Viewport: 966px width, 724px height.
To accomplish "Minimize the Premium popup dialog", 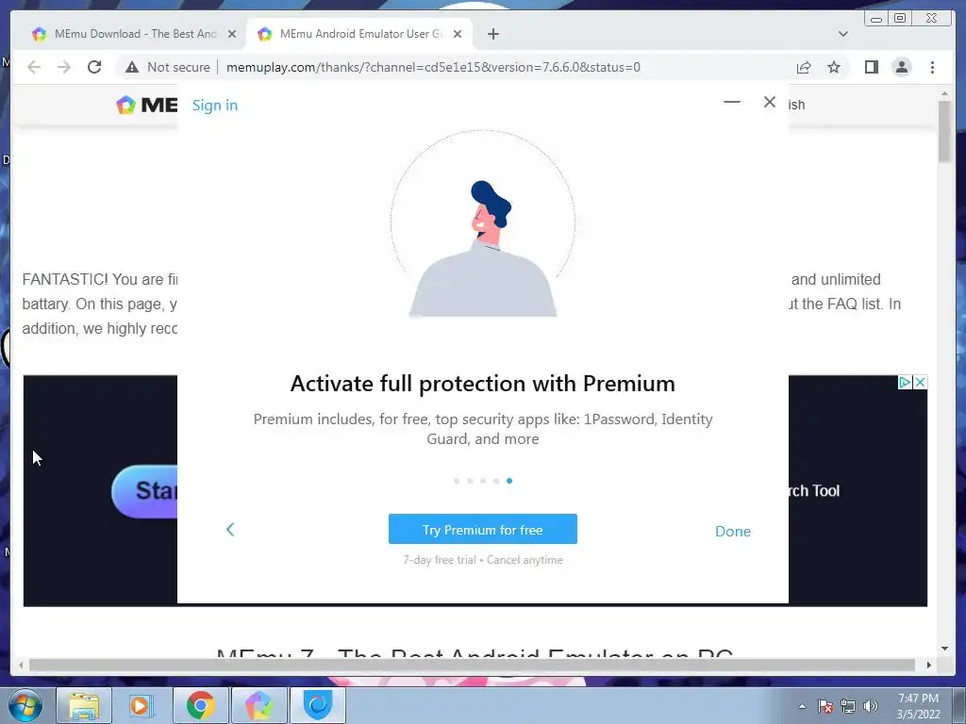I will point(732,102).
